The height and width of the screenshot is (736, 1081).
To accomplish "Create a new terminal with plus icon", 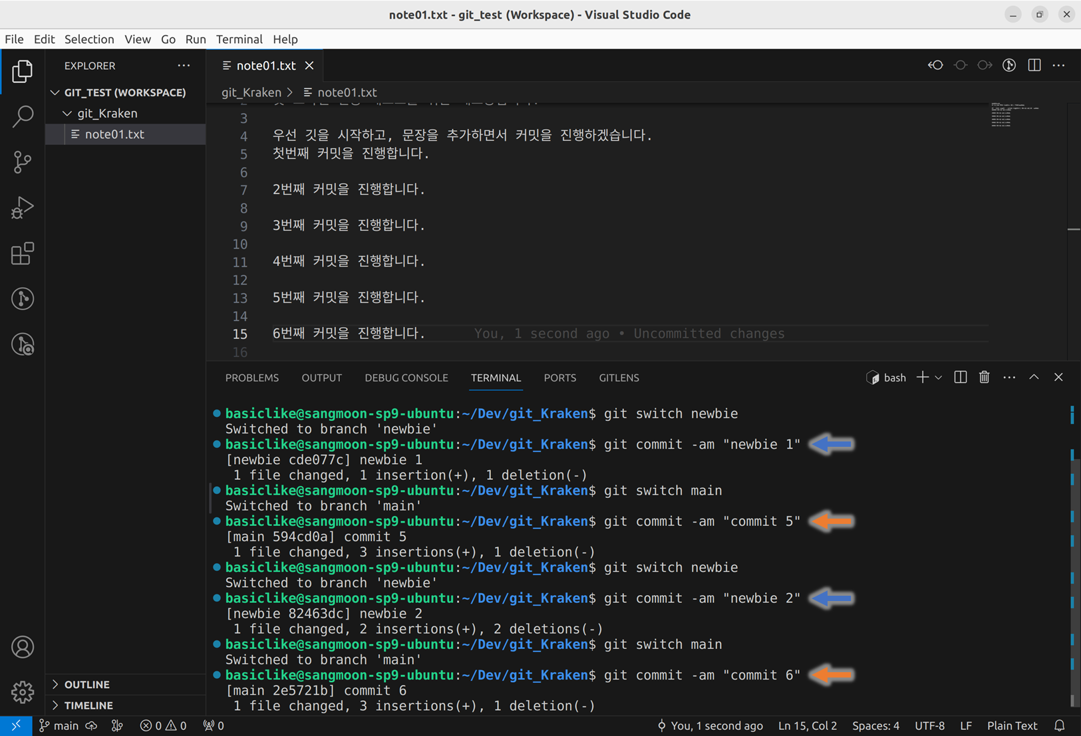I will [x=922, y=378].
